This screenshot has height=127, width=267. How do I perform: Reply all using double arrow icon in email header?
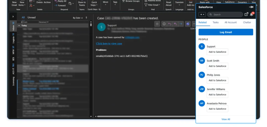(x=175, y=24)
